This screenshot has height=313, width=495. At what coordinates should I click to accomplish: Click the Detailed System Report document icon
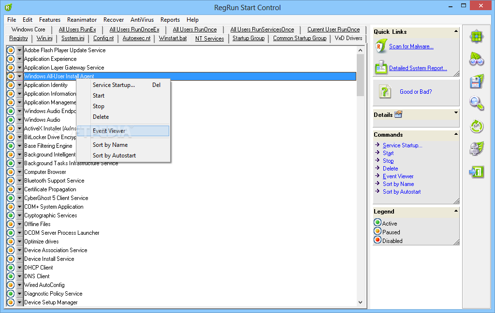tap(381, 67)
